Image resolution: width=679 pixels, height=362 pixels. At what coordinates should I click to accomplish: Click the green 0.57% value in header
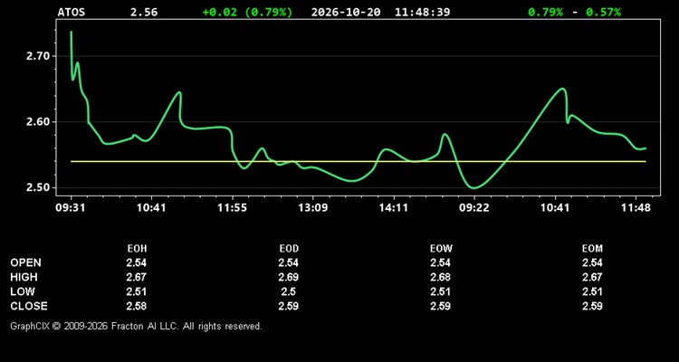603,12
